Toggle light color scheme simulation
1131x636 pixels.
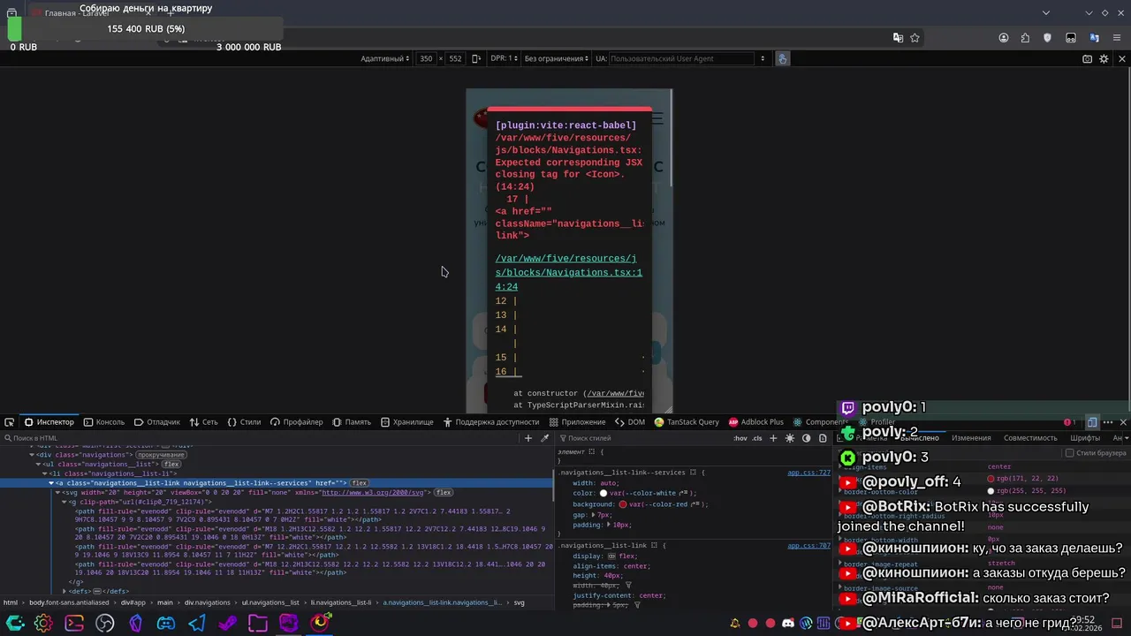(x=790, y=438)
